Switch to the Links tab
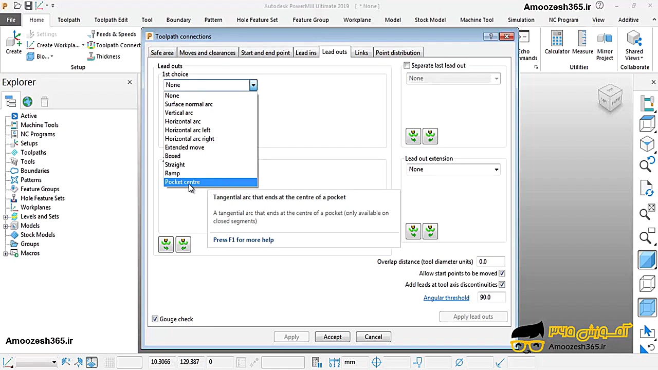 coord(361,53)
